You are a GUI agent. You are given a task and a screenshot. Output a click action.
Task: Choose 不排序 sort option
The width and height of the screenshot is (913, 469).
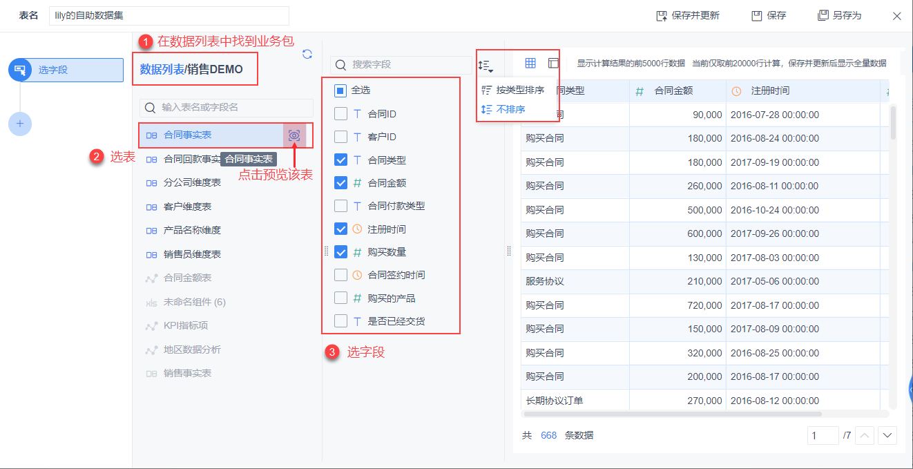pyautogui.click(x=503, y=109)
